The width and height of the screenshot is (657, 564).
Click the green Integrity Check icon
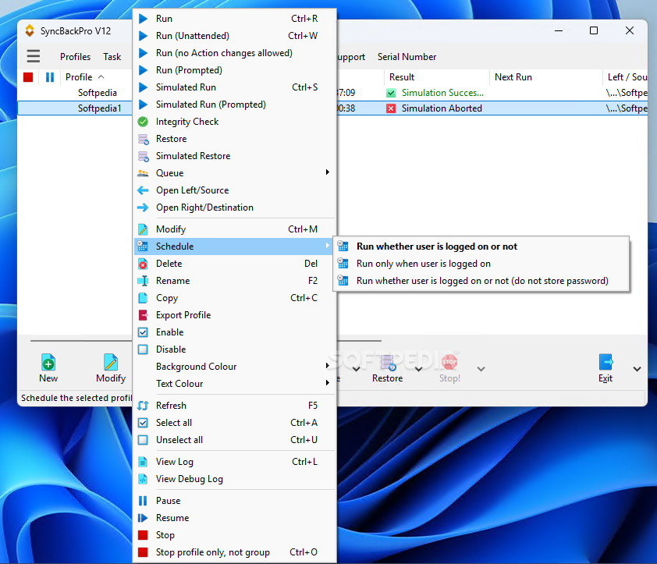[143, 122]
